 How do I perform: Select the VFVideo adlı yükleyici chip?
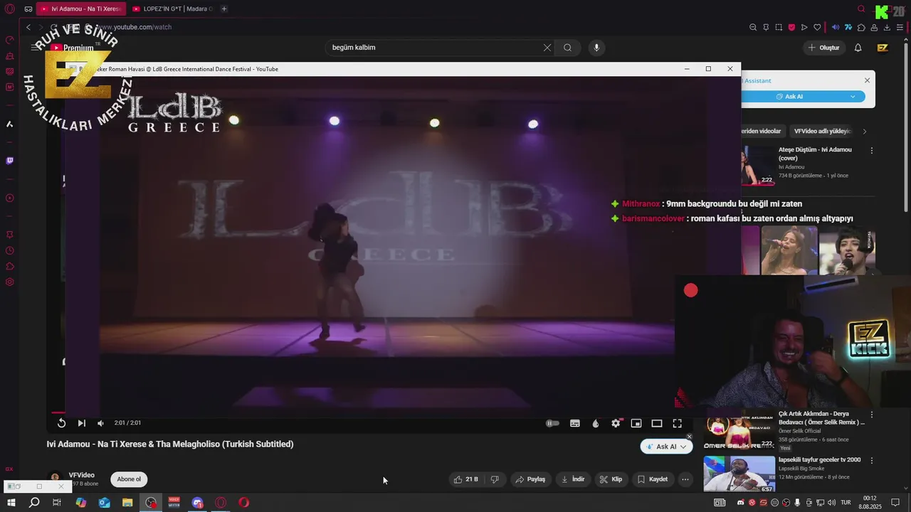(x=822, y=132)
